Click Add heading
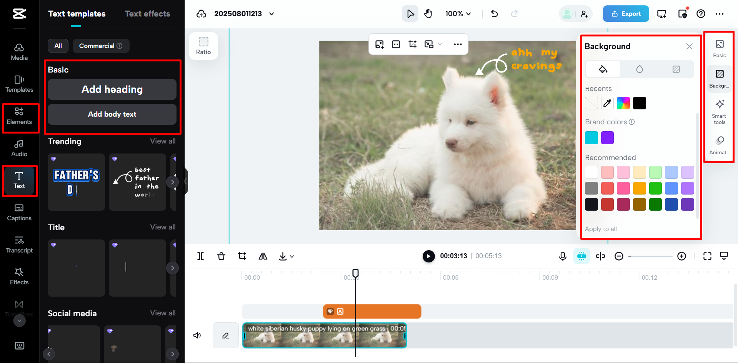The width and height of the screenshot is (738, 363). (x=112, y=89)
